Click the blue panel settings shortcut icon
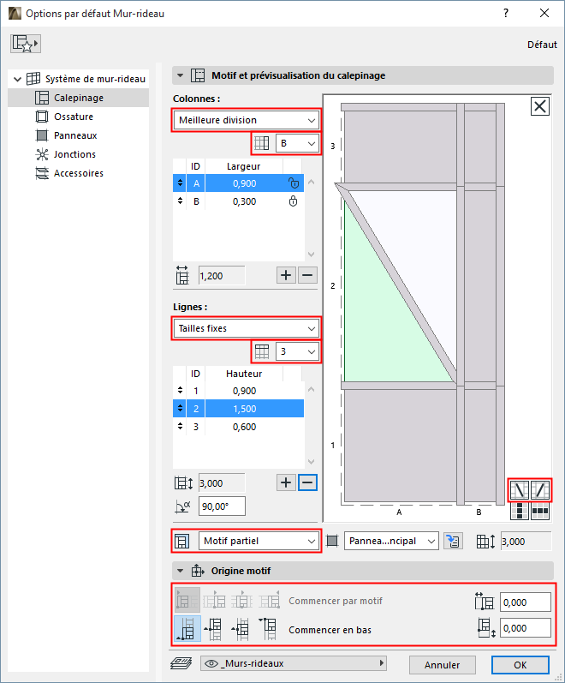565x683 pixels. (x=453, y=541)
